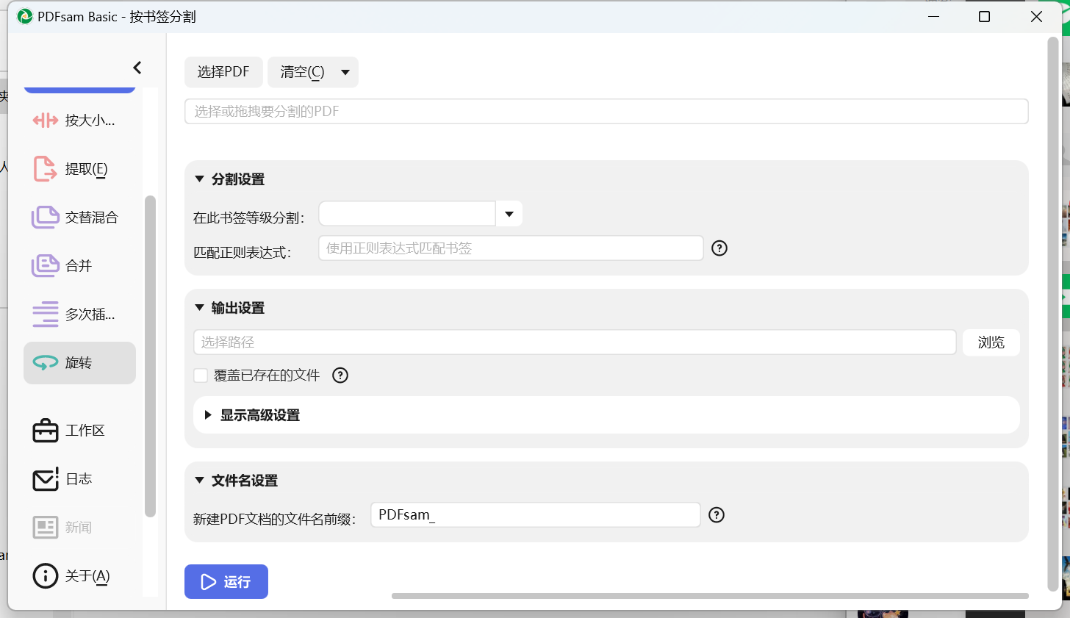
Task: Open the Merge tool (合并)
Action: point(79,266)
